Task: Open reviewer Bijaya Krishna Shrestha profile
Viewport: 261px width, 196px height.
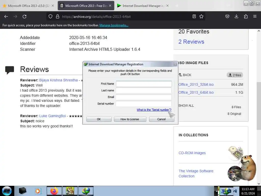Action: 58,80
